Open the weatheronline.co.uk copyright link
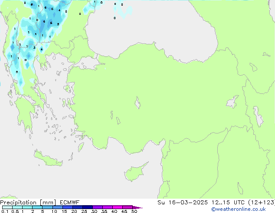The image size is (275, 213). pos(239,209)
